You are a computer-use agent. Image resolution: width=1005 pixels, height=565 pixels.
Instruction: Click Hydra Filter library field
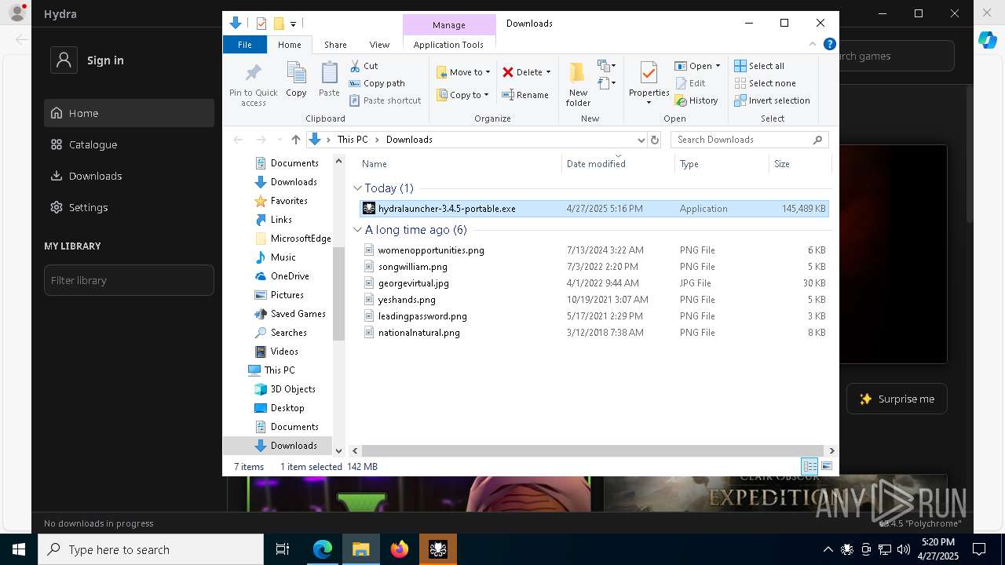(129, 280)
